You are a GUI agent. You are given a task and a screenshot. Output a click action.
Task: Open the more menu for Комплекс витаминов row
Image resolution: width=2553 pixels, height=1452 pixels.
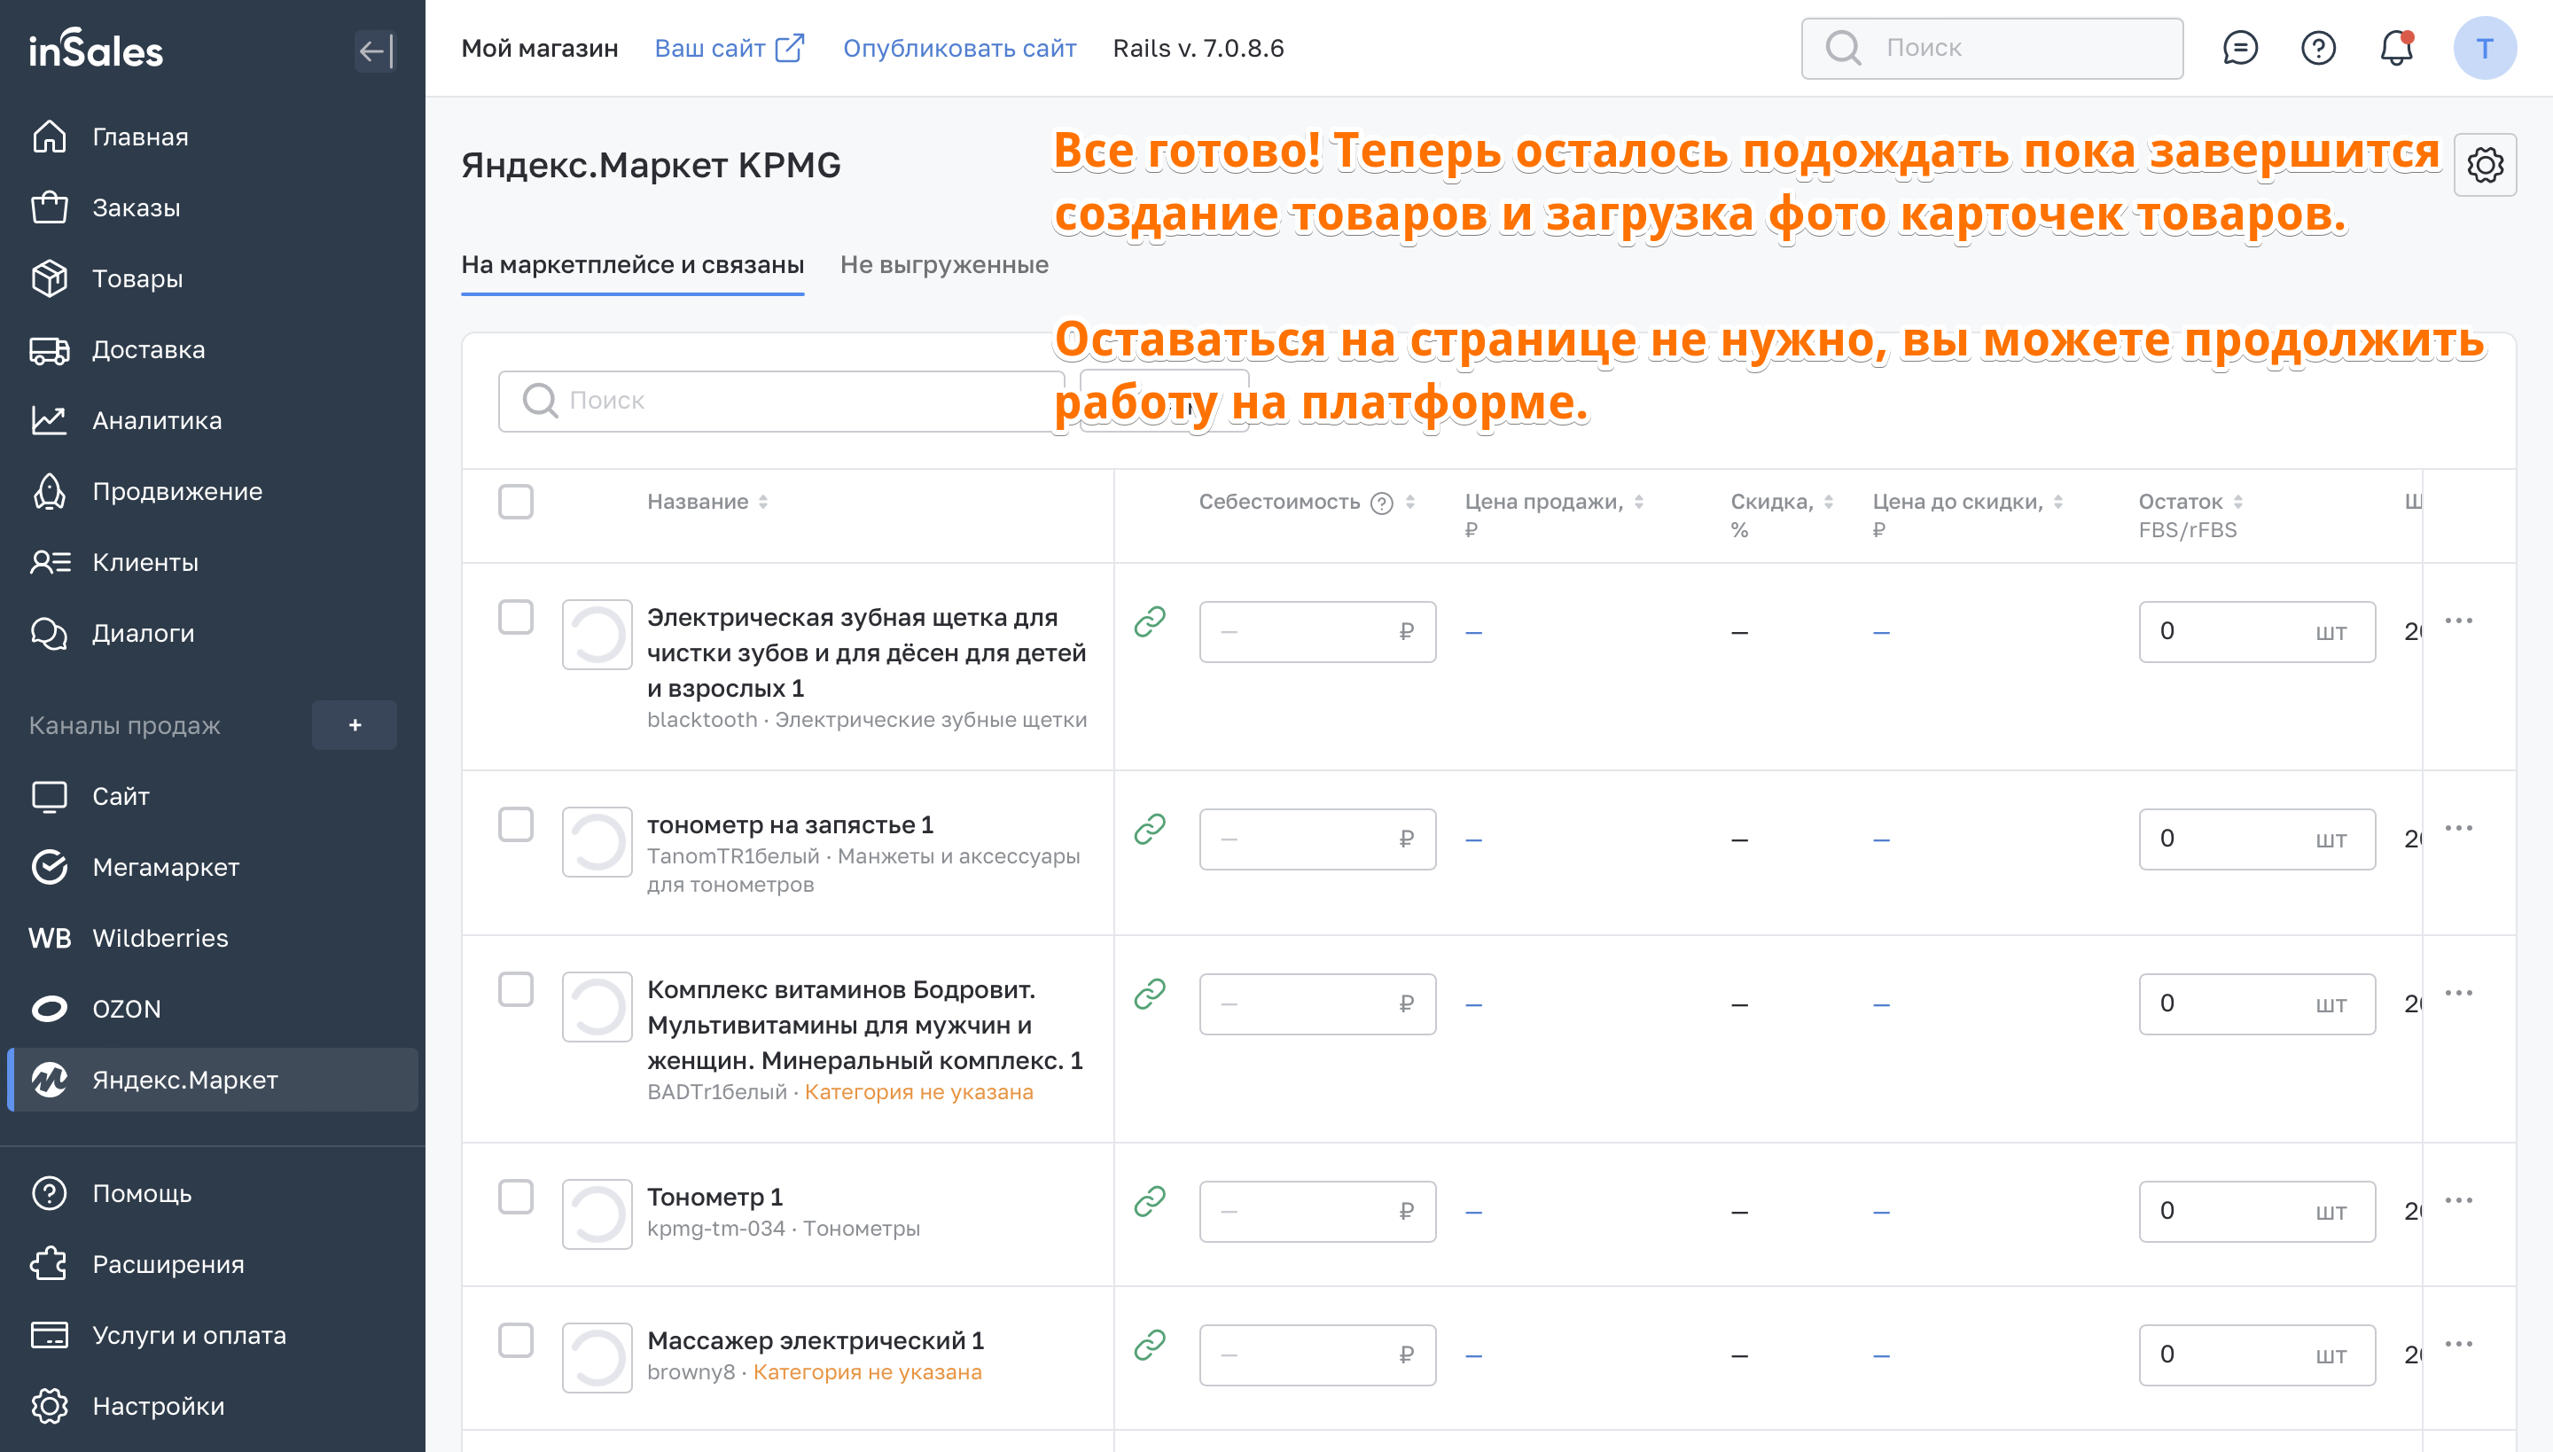(2458, 992)
